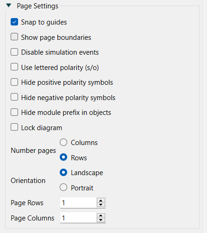Increase Page Columns with up arrow
This screenshot has height=233, width=207.
[x=101, y=215]
